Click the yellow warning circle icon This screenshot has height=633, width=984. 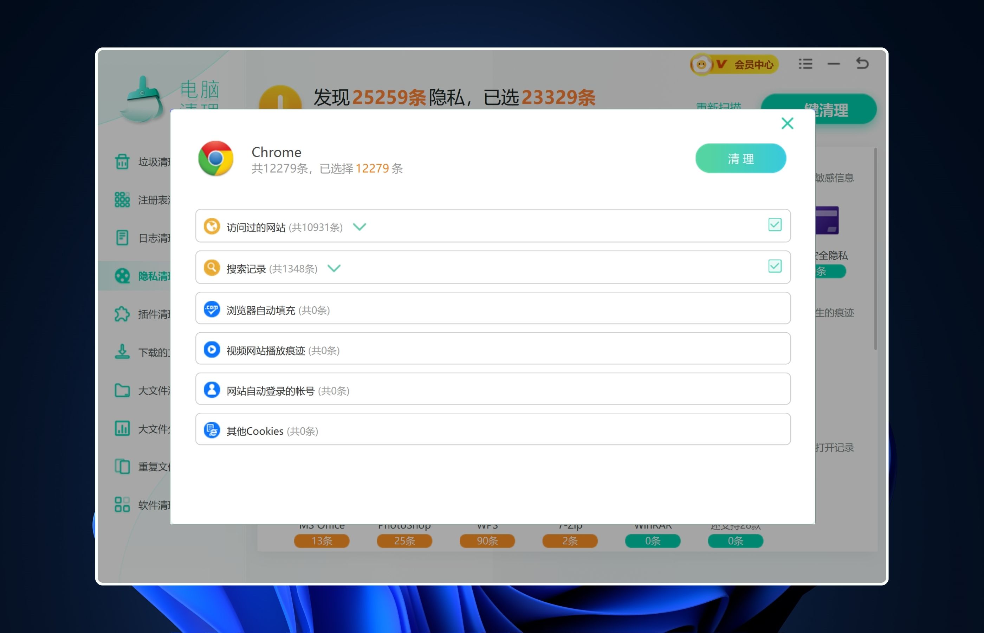(x=280, y=98)
